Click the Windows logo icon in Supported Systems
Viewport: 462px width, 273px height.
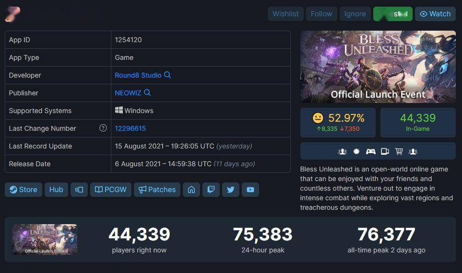119,110
